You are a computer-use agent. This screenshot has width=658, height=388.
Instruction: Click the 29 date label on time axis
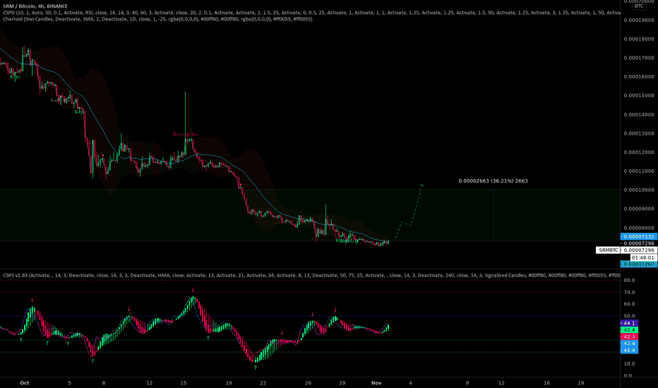point(342,382)
